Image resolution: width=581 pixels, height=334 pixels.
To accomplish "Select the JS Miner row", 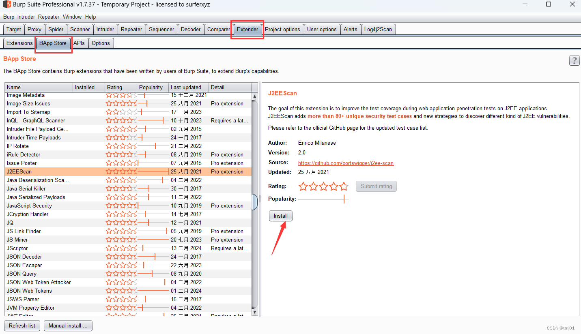I will click(x=128, y=240).
